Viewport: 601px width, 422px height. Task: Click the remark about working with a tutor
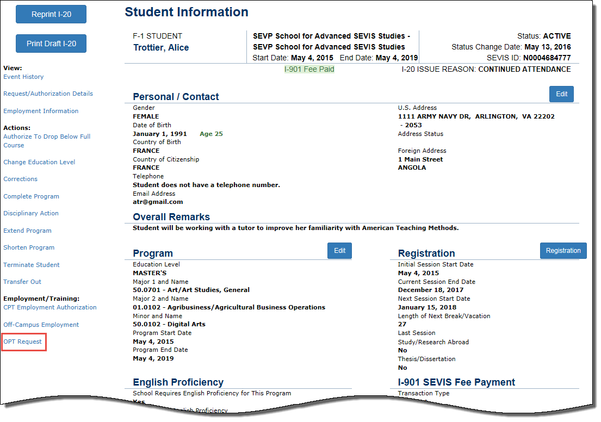295,228
